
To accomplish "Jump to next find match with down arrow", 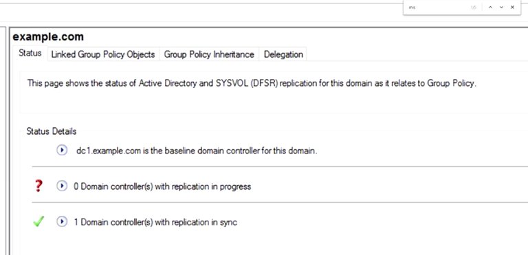I will click(501, 7).
